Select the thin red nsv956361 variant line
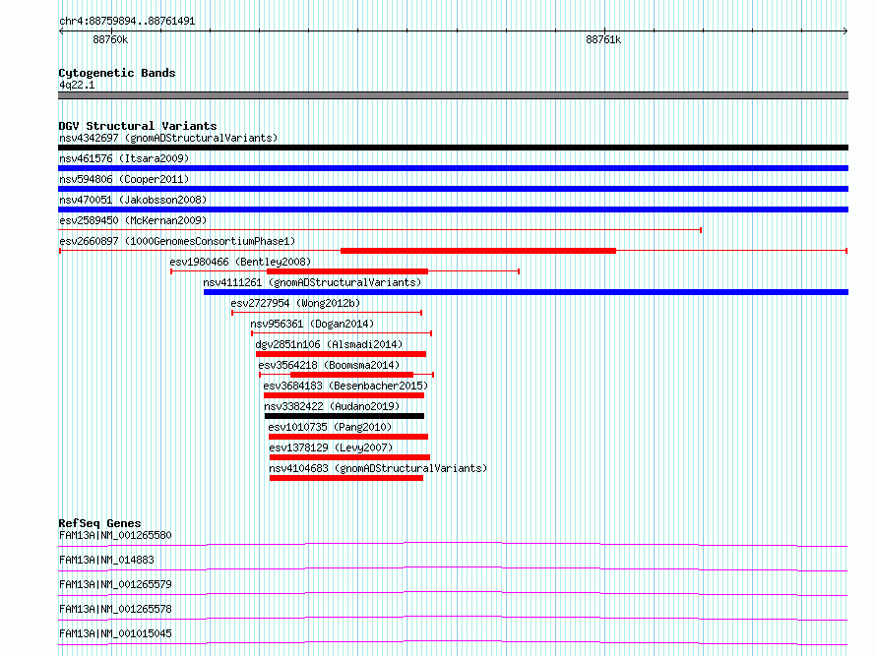Viewport: 876px width, 656px height. pyautogui.click(x=342, y=333)
